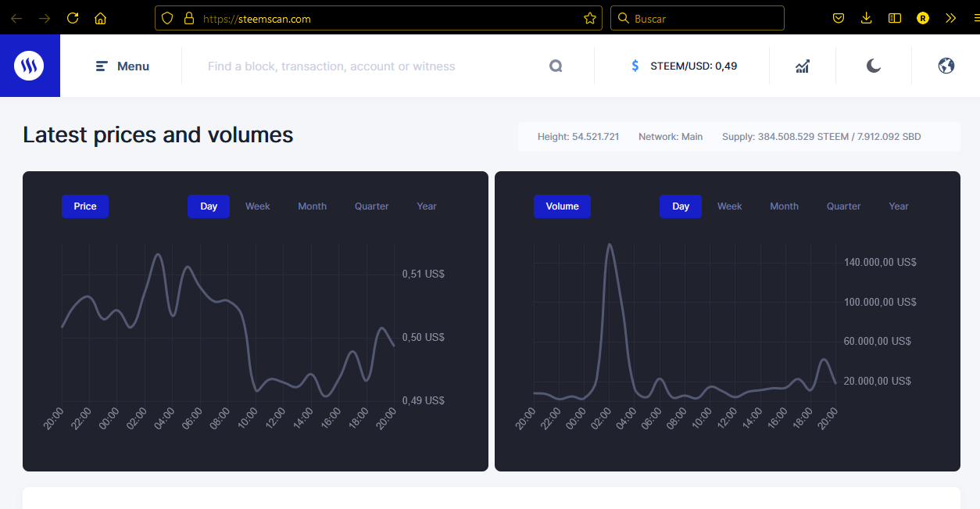980x509 pixels.
Task: Click the 140.000,00 US$ volume axis label
Action: (880, 263)
